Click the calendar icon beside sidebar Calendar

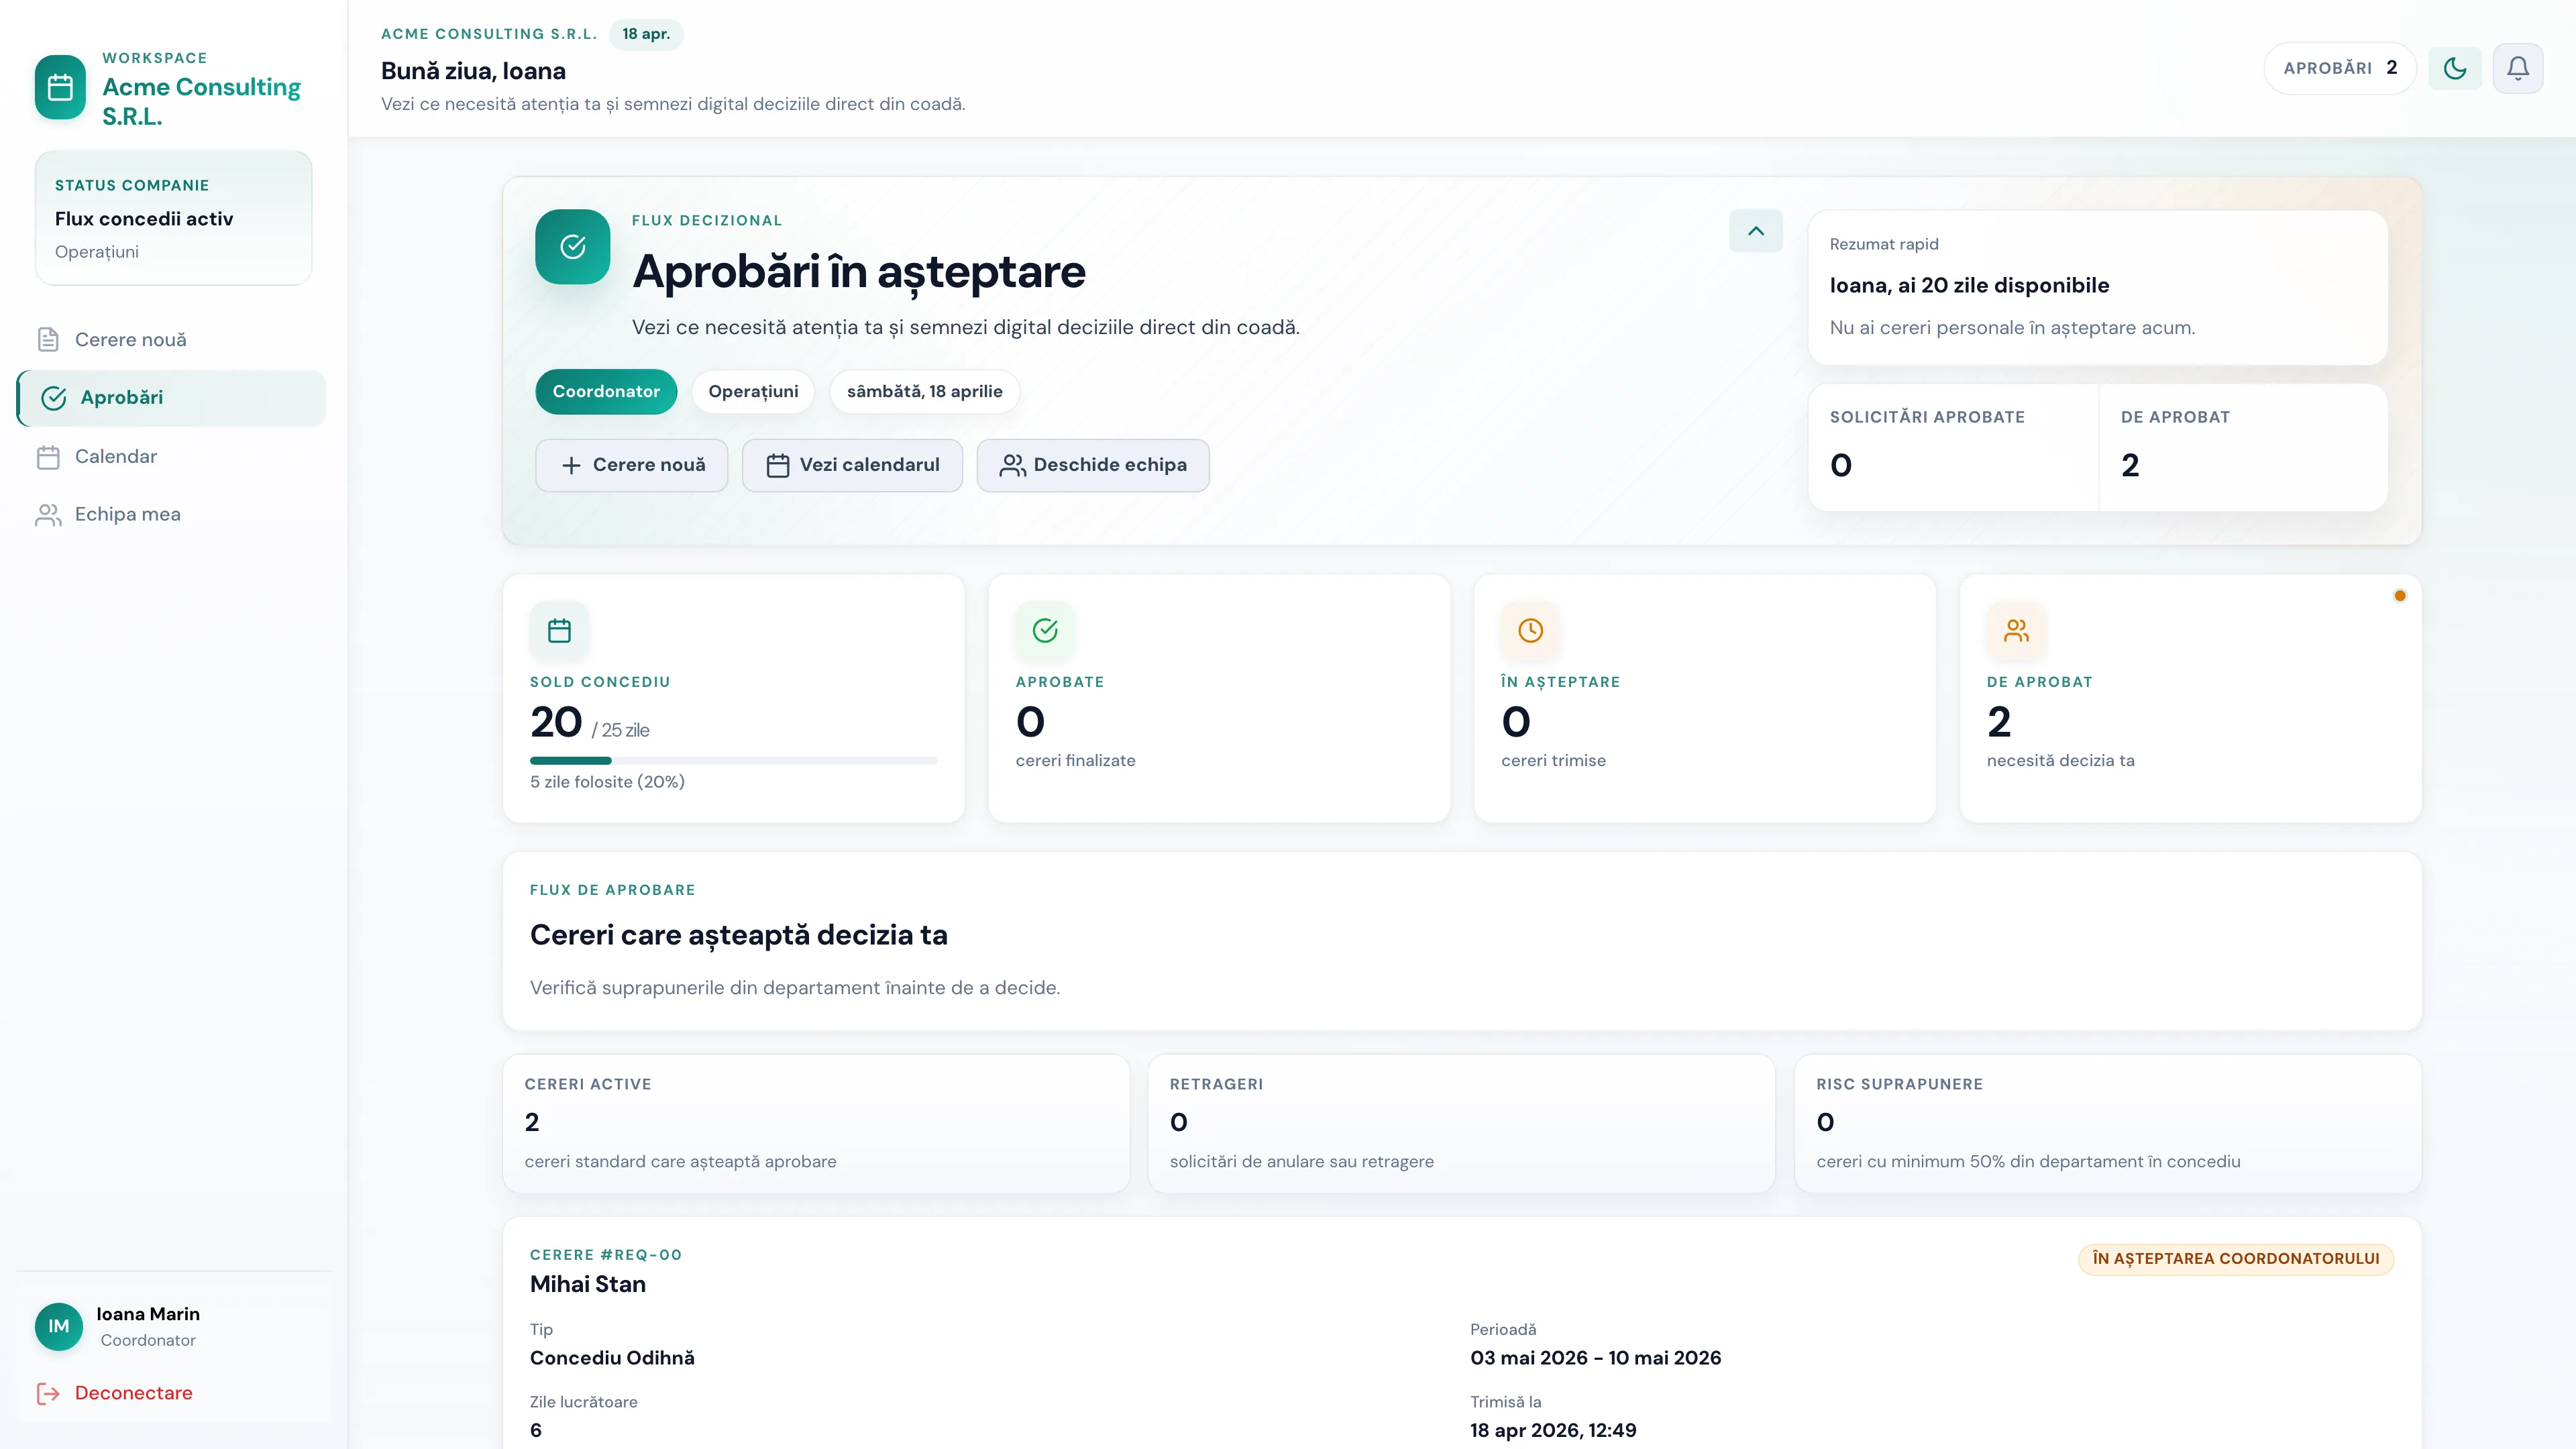tap(48, 457)
